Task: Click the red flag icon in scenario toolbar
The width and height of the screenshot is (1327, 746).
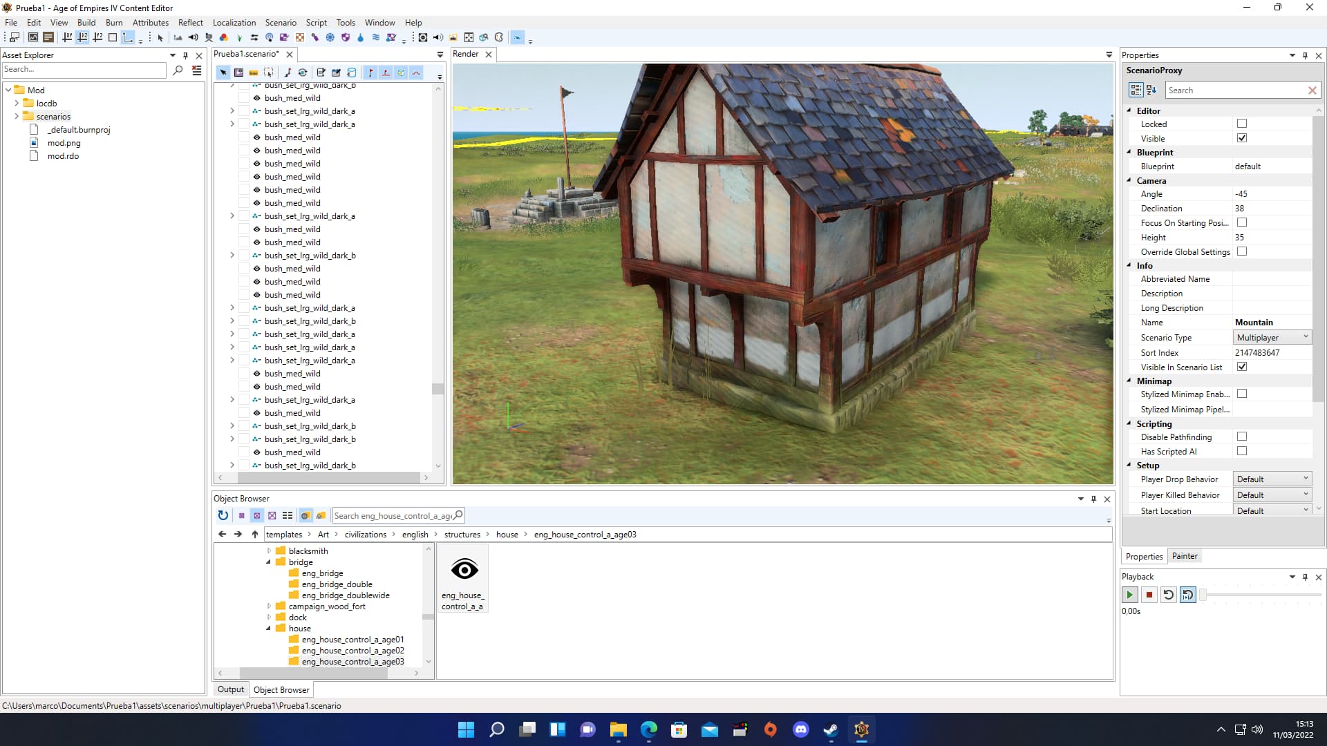Action: click(x=370, y=73)
